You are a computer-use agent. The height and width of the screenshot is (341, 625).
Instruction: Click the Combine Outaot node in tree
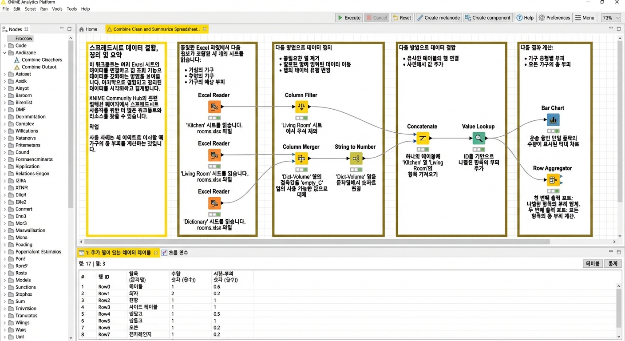tap(39, 67)
